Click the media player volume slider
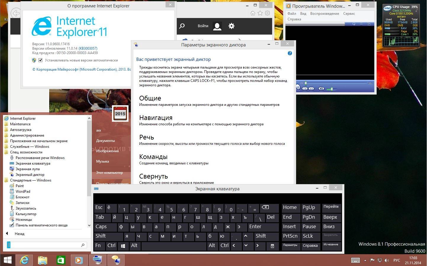This screenshot has height=266, width=427. (x=332, y=89)
